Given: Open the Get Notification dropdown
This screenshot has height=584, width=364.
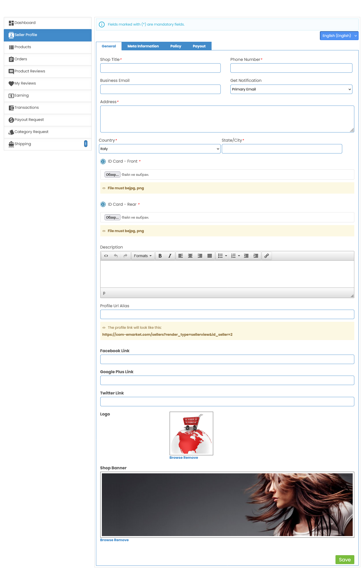Looking at the screenshot, I should pos(291,89).
